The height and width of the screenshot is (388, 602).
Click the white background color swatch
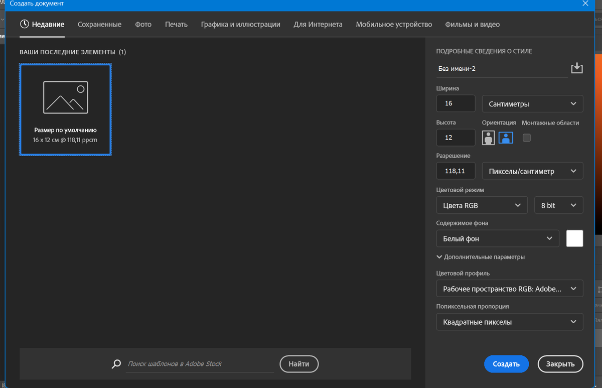coord(574,238)
